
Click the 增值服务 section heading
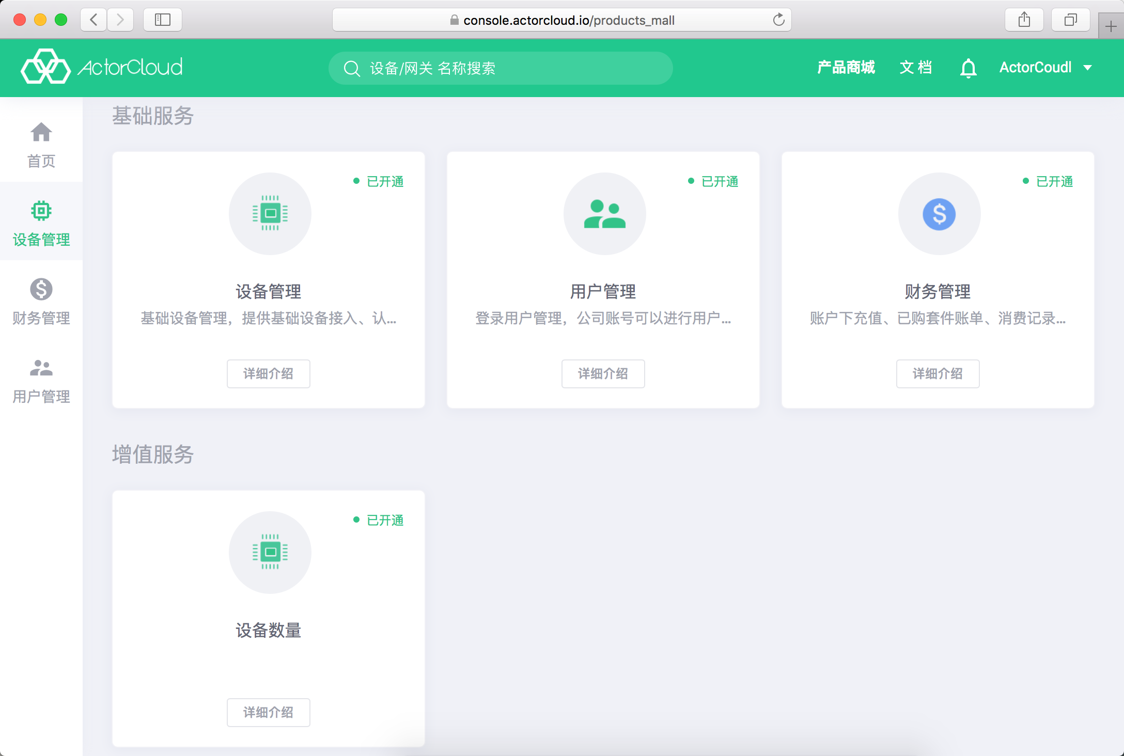pos(153,454)
